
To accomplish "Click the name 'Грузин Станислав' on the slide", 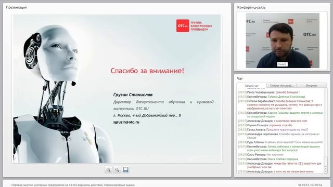I will coord(133,95).
